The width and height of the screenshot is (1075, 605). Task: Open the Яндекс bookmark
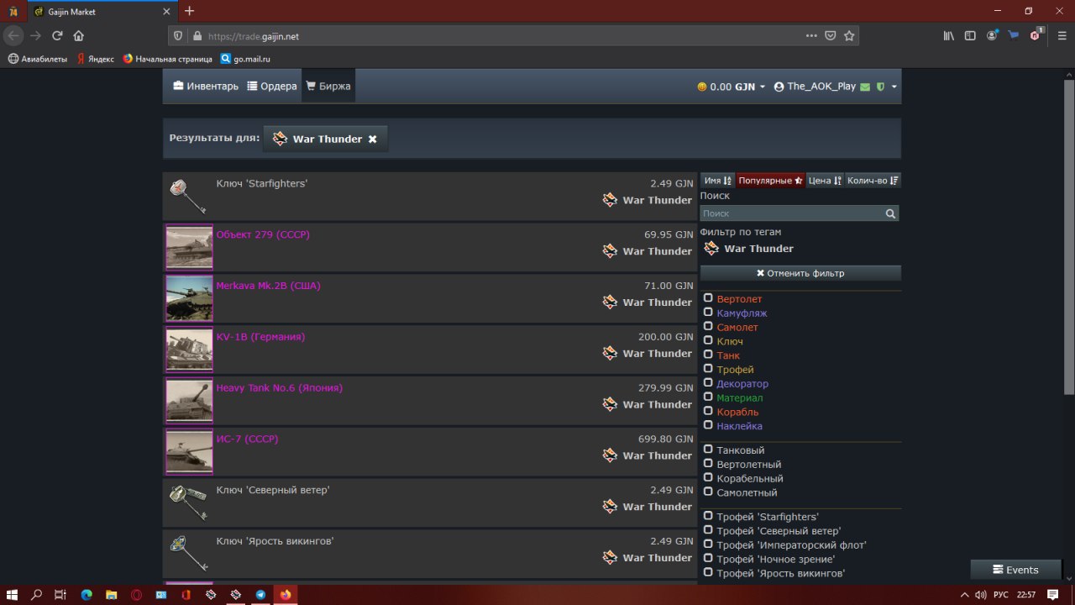[95, 59]
